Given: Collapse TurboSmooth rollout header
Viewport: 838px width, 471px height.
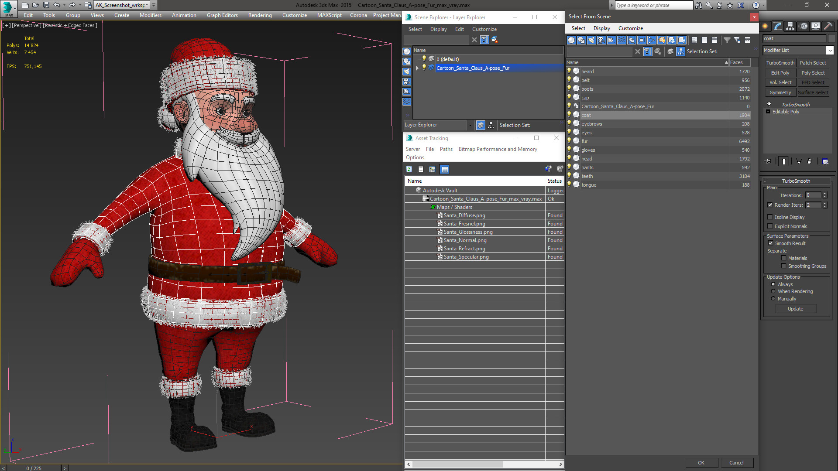Looking at the screenshot, I should pyautogui.click(x=796, y=181).
